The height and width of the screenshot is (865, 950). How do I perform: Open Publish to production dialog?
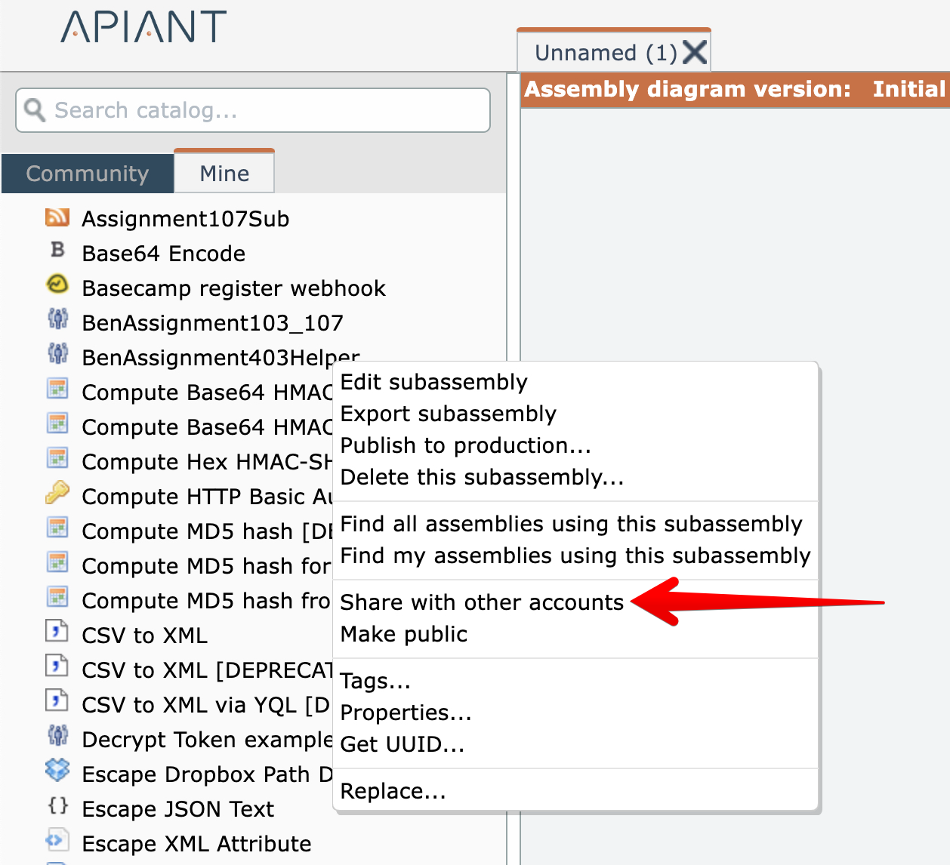click(x=465, y=445)
